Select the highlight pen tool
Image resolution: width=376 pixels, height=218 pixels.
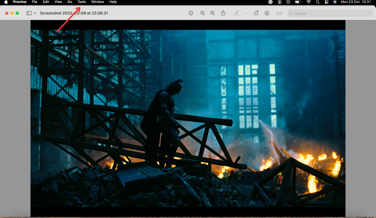[x=237, y=13]
